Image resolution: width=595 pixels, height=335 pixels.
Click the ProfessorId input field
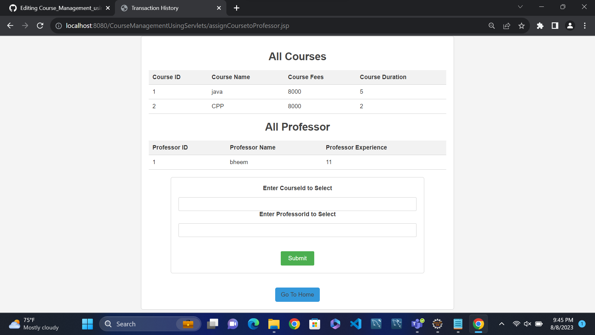tap(297, 230)
